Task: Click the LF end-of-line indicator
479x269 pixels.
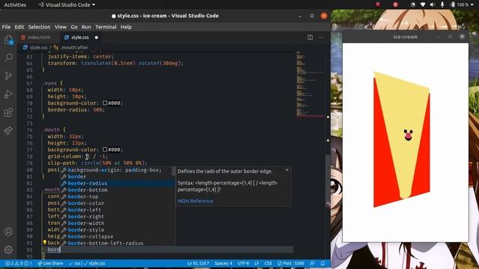Action: point(257,263)
